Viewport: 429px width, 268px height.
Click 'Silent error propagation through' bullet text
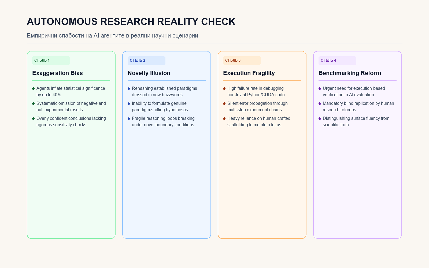tap(257, 103)
